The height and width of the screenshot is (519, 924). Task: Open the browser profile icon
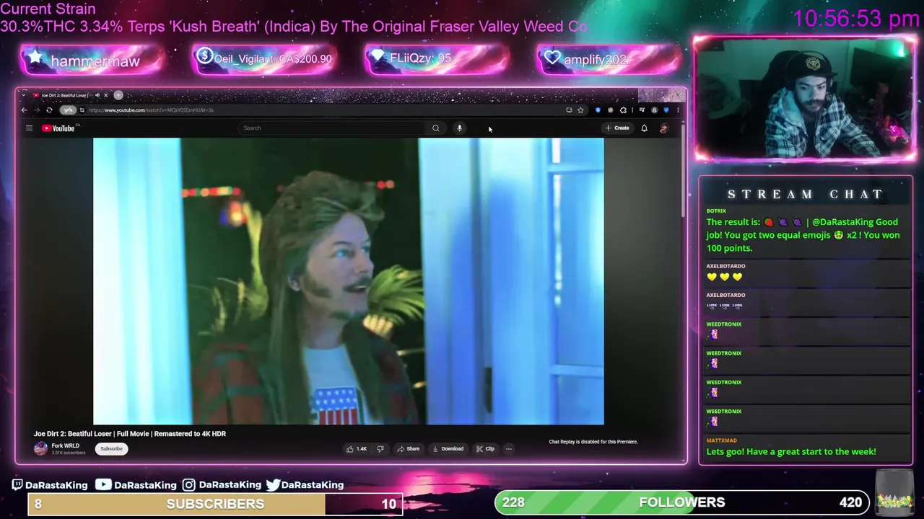(x=654, y=110)
